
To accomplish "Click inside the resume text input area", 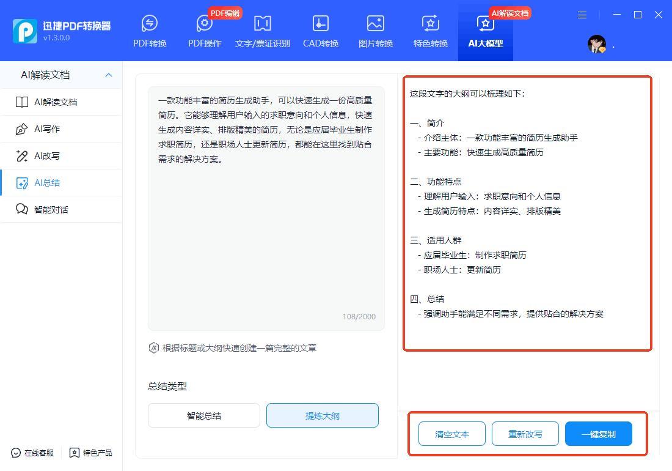I will click(266, 232).
